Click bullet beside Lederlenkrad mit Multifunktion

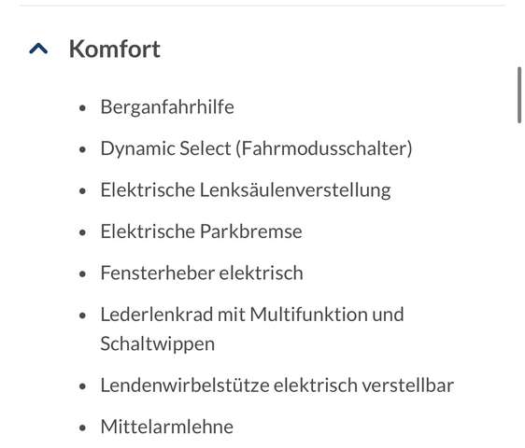tap(83, 315)
